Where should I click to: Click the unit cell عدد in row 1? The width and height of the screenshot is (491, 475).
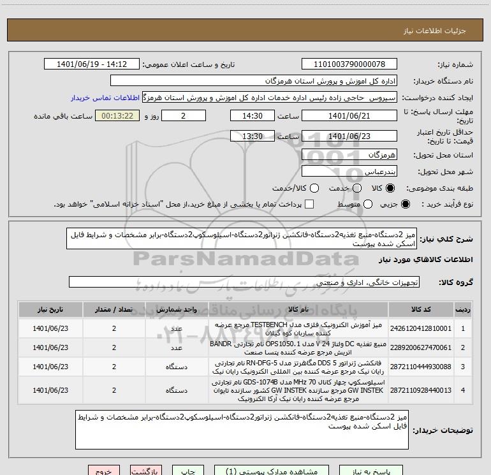pos(177,328)
